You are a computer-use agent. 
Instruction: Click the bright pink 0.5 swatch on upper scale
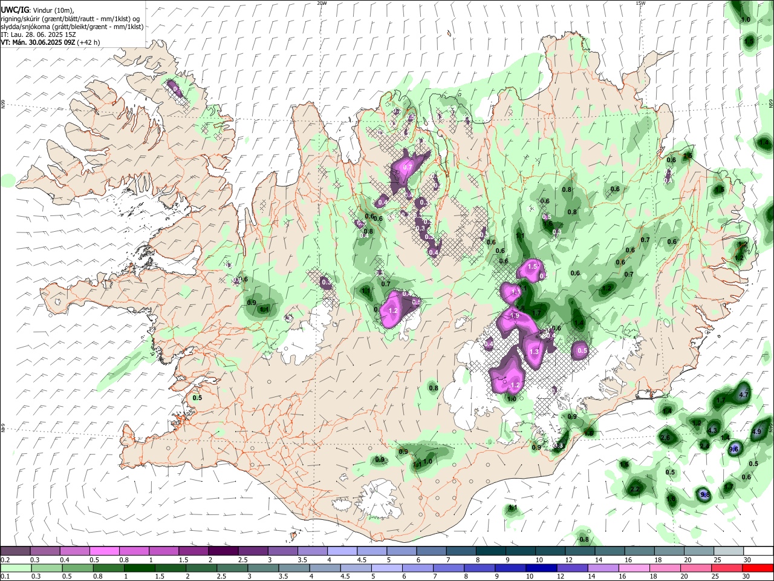click(x=104, y=551)
